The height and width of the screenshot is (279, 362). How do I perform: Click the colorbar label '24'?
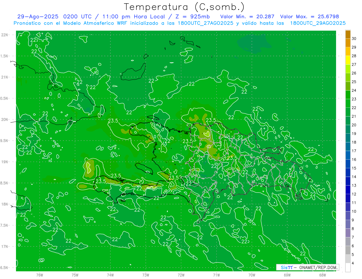354,90
